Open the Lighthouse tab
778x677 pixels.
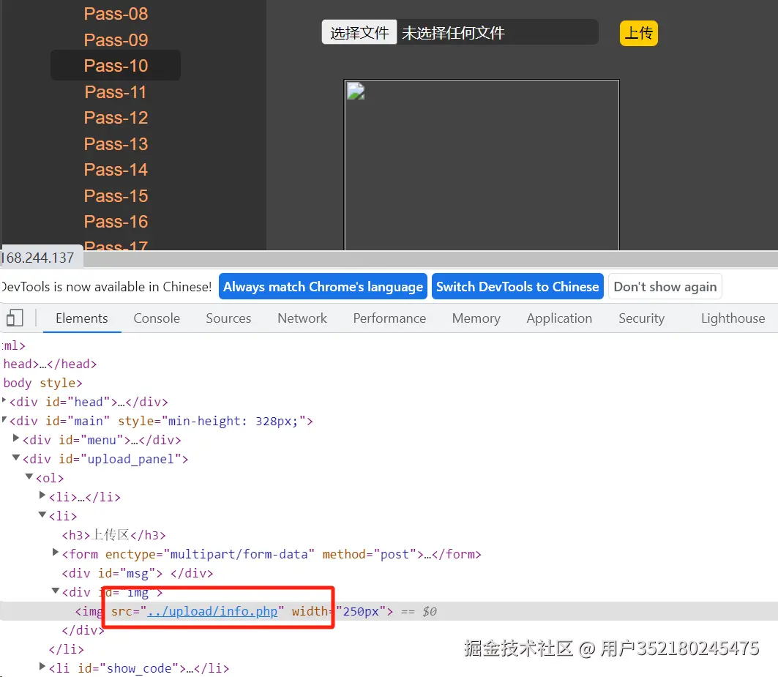click(733, 318)
